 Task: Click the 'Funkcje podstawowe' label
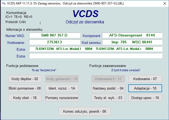22,66
